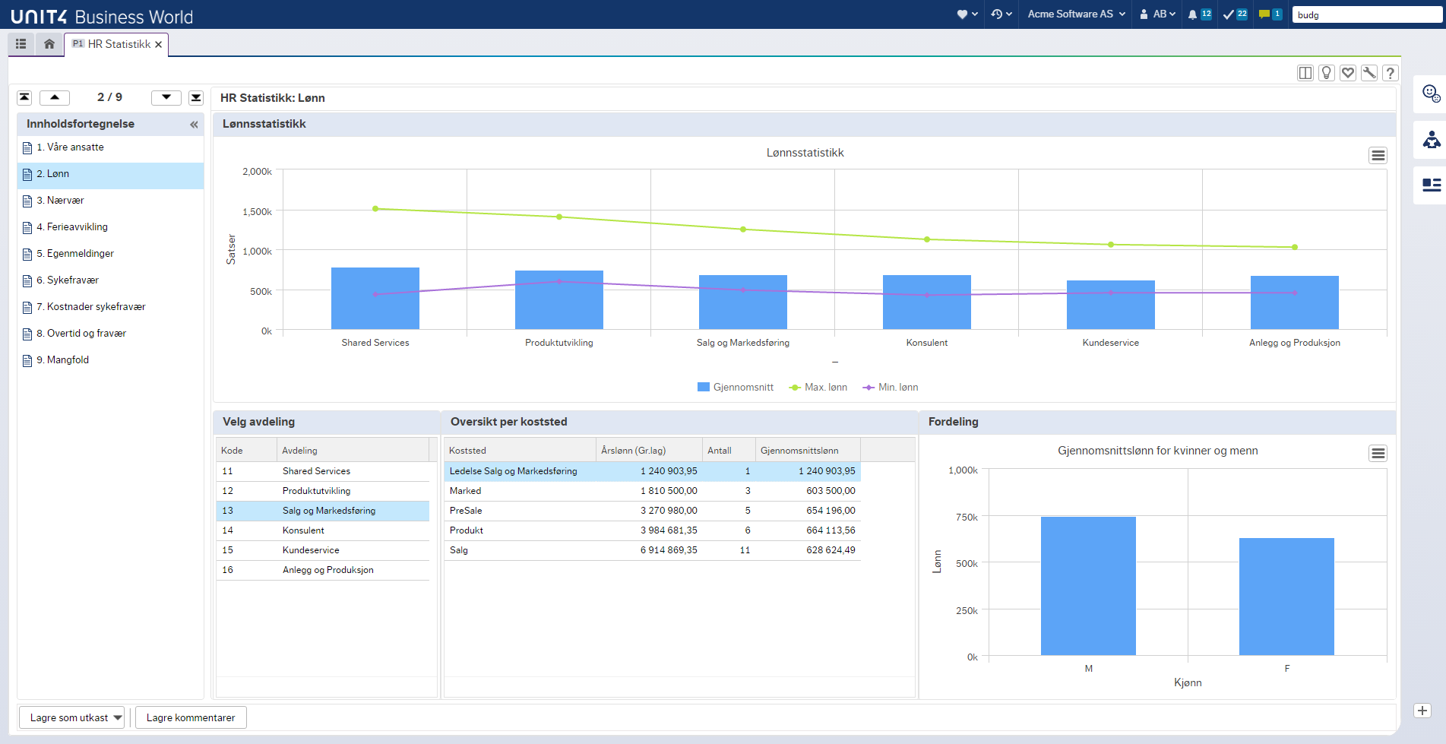The width and height of the screenshot is (1446, 744).
Task: Click the M gender bar in Fordeling chart
Action: (1088, 586)
